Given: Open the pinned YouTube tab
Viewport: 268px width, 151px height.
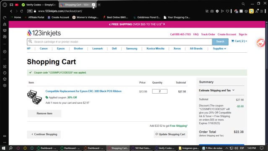Looking at the screenshot, I should click(x=17, y=5).
